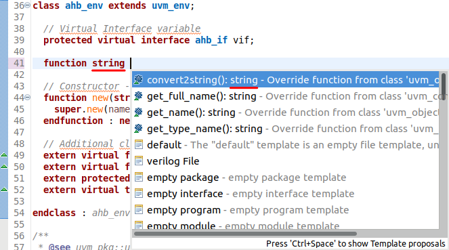This screenshot has width=449, height=250.
Task: Click the empty program template icon
Action: pos(139,210)
